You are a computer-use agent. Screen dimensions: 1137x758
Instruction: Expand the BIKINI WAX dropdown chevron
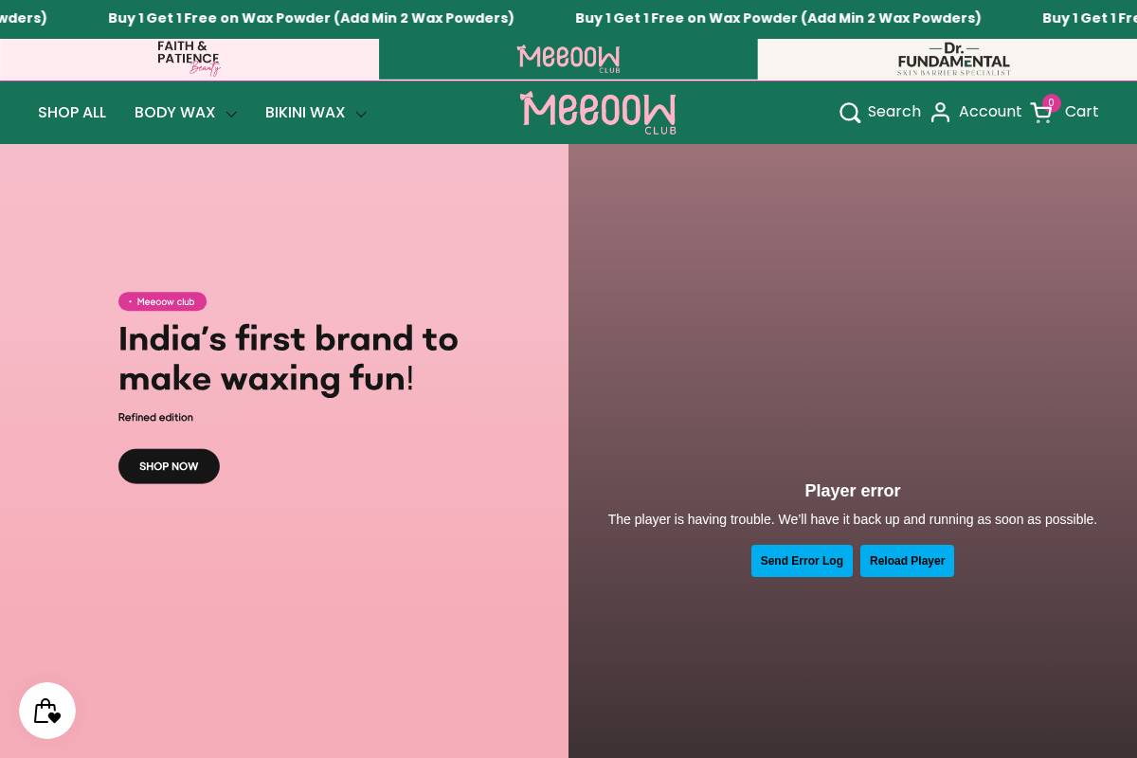361,114
